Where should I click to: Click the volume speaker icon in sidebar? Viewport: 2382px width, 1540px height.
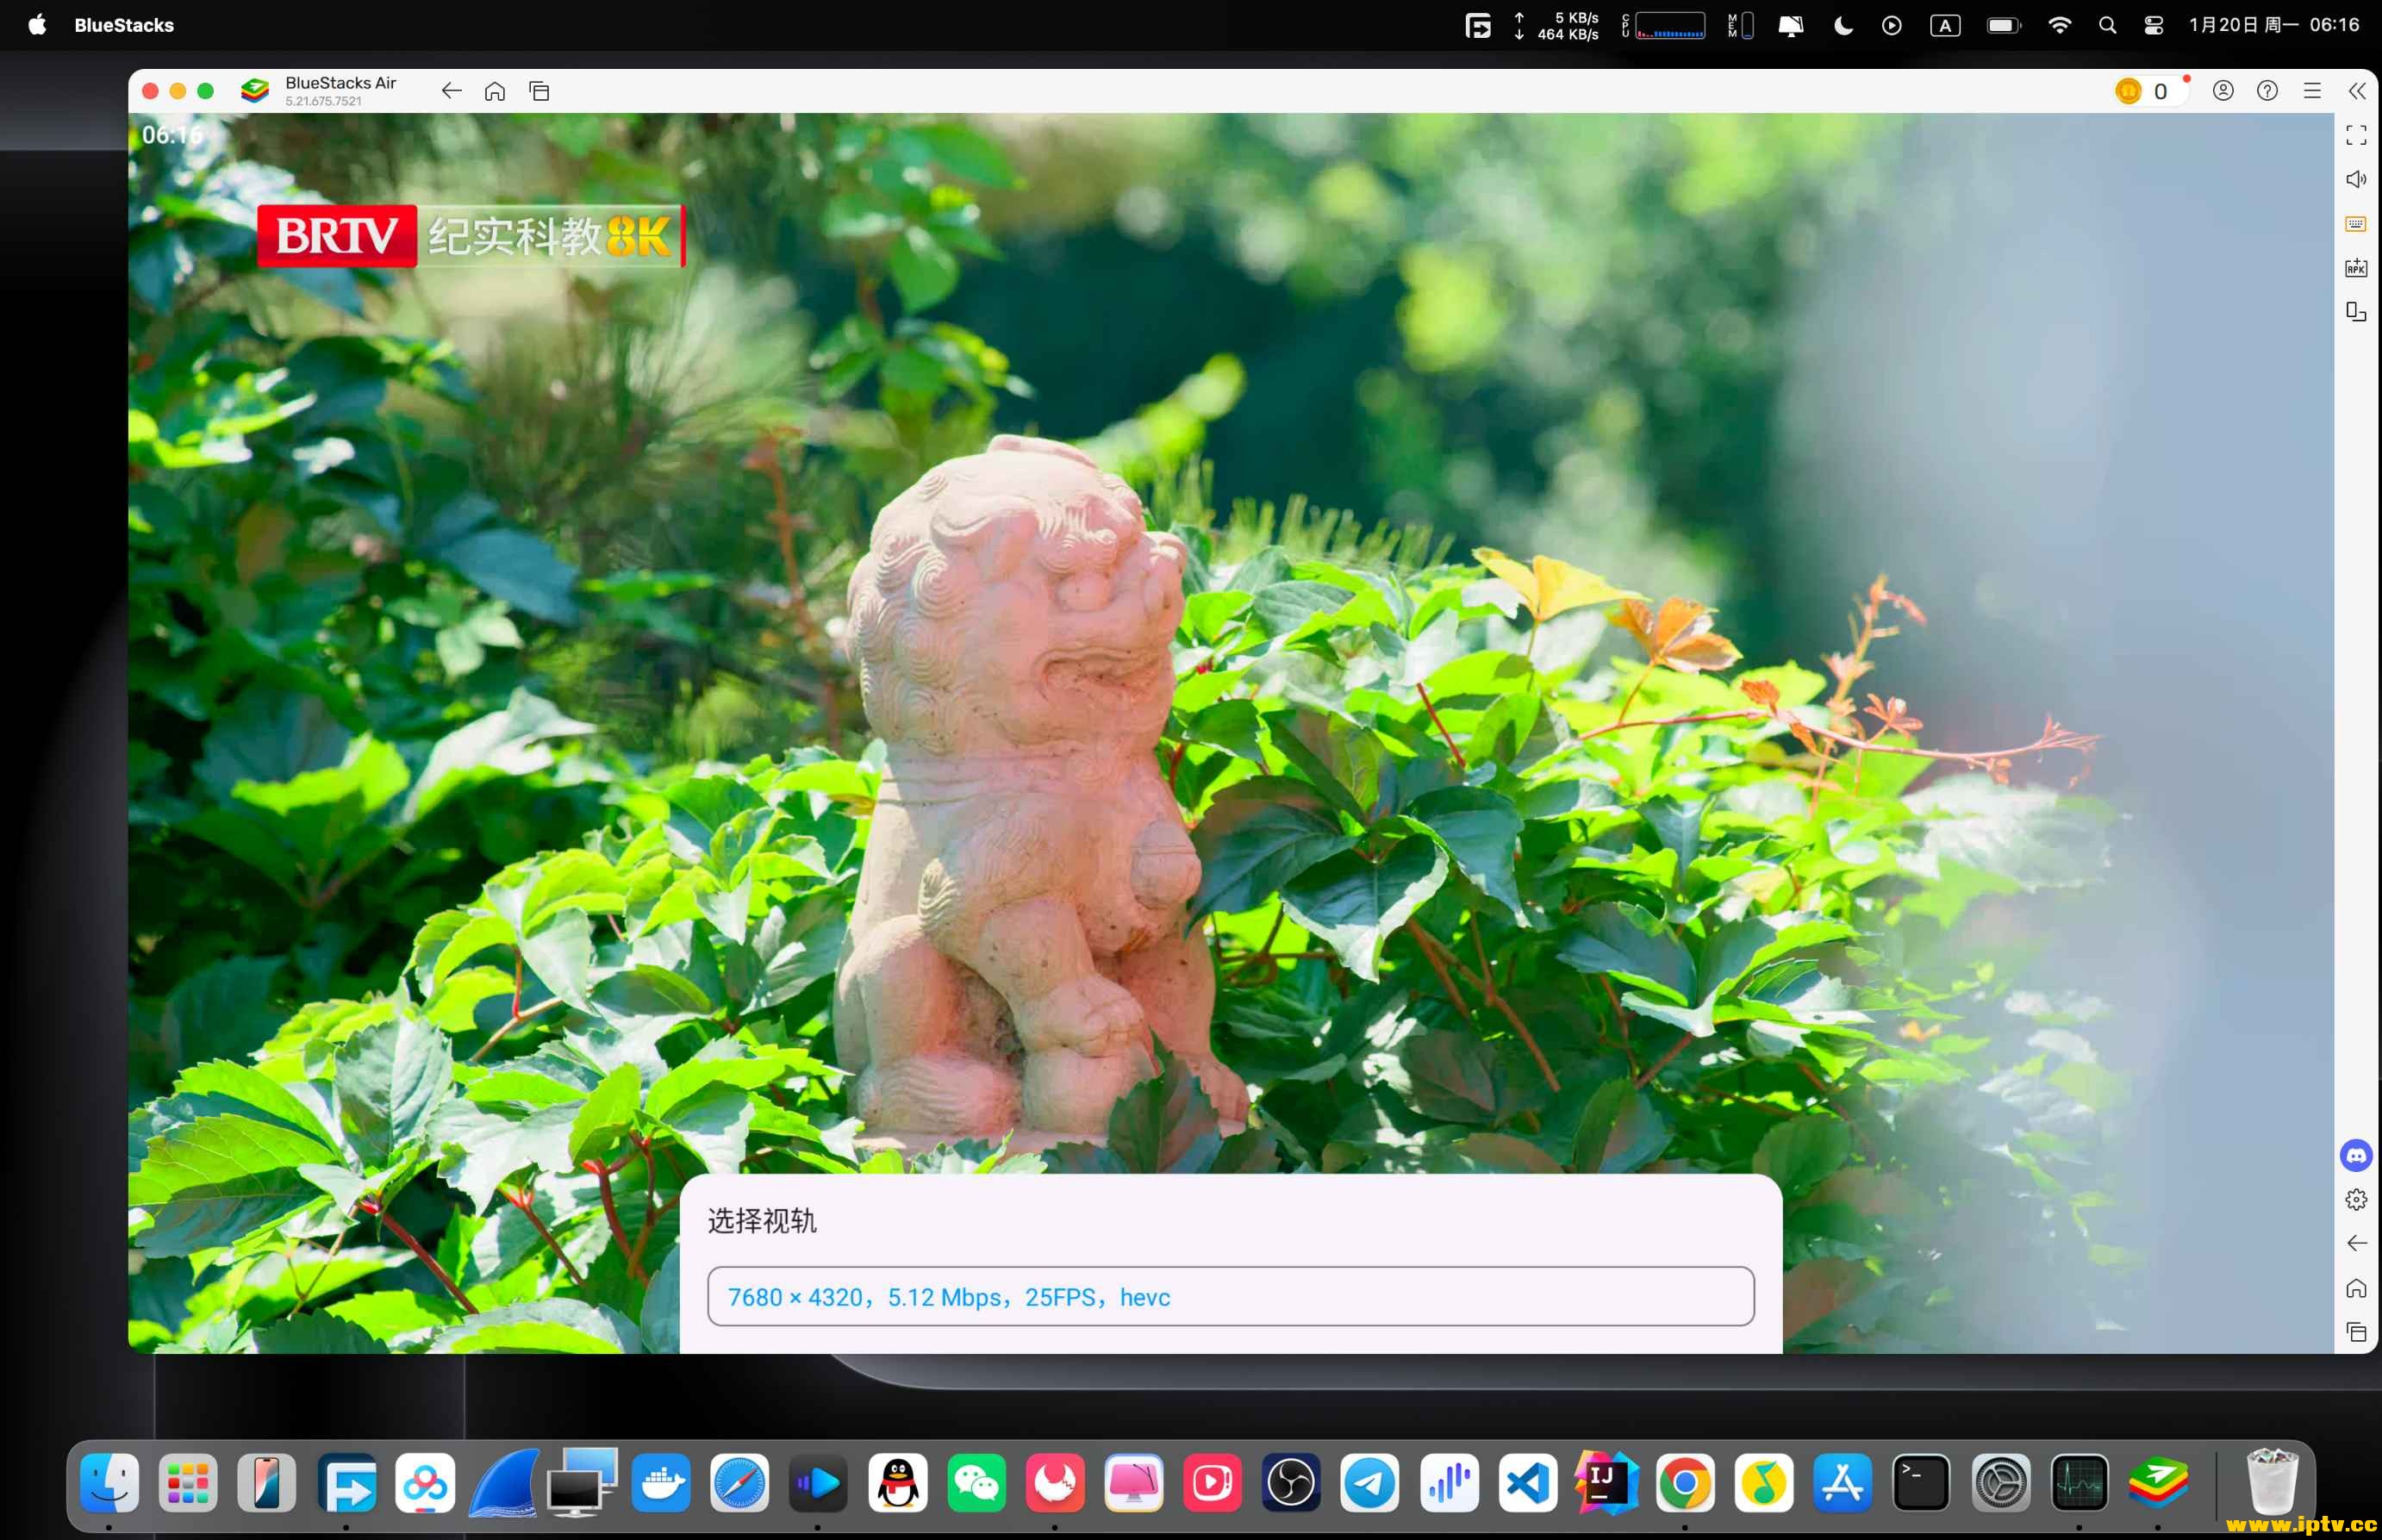pyautogui.click(x=2356, y=179)
